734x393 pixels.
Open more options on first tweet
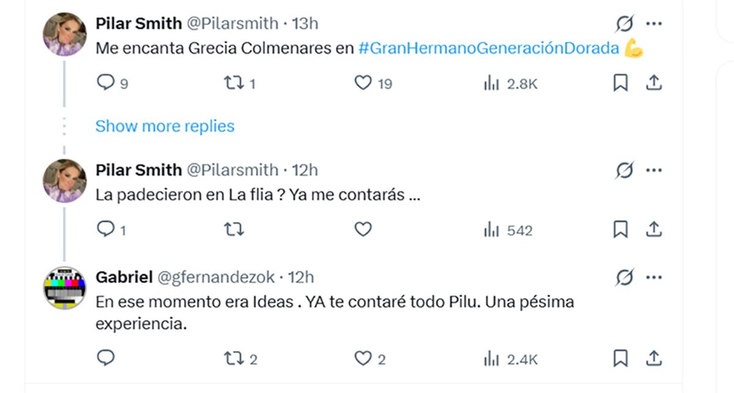[654, 24]
